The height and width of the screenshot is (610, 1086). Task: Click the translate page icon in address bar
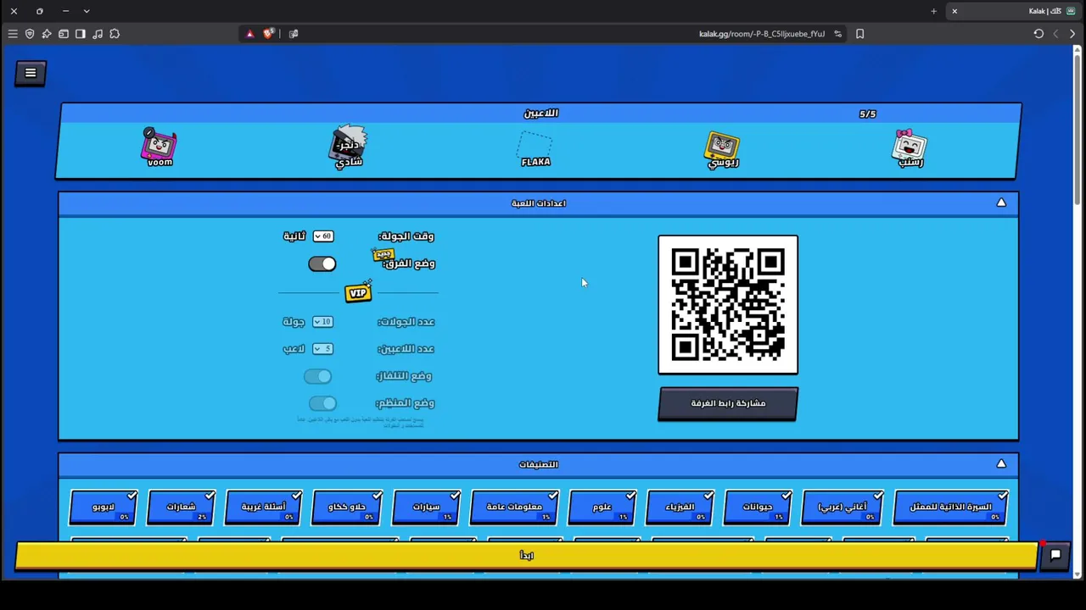[294, 34]
